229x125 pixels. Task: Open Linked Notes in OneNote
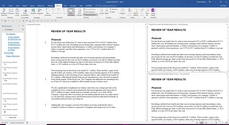click(153, 12)
